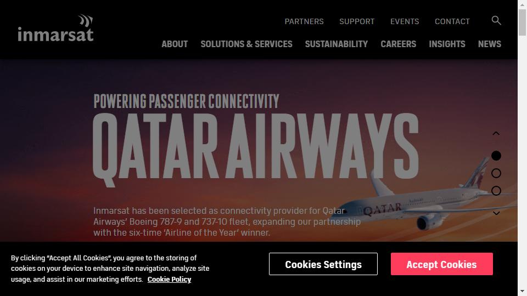Go to previous slide with up chevron
The width and height of the screenshot is (527, 296).
tap(496, 133)
